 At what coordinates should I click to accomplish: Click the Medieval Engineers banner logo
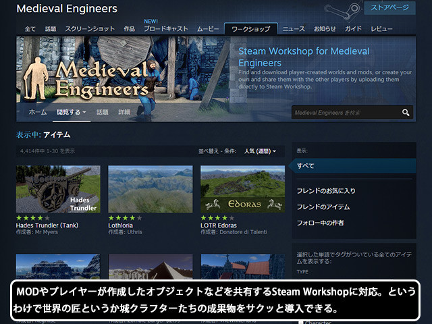87,80
